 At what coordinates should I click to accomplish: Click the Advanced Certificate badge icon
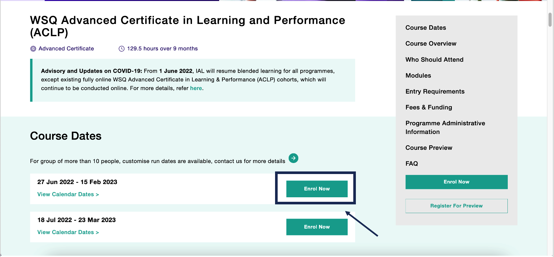[x=33, y=49]
